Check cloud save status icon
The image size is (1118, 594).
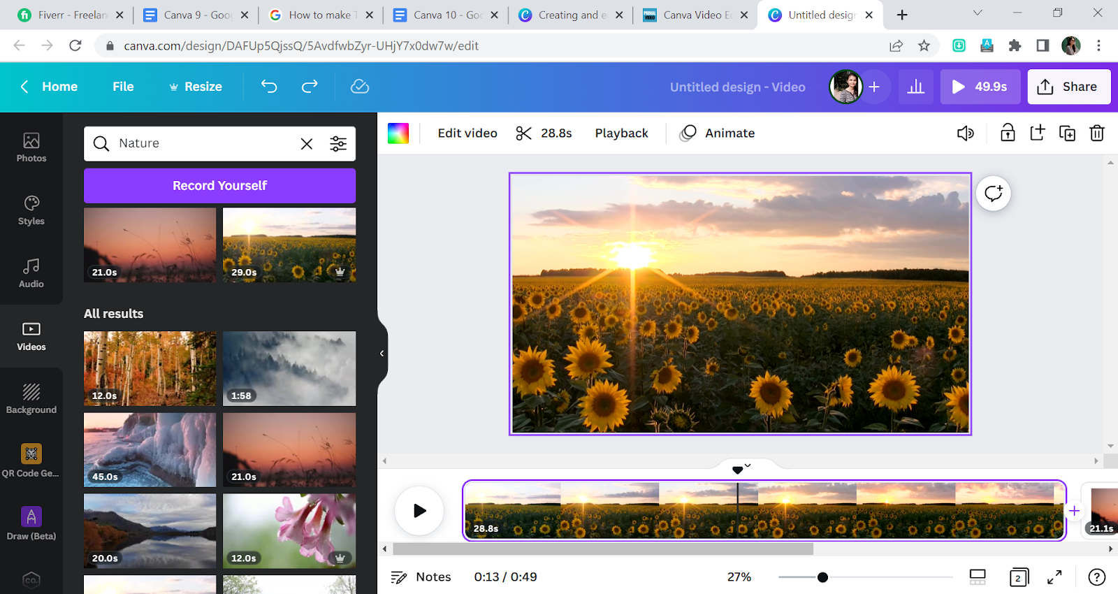(x=360, y=86)
